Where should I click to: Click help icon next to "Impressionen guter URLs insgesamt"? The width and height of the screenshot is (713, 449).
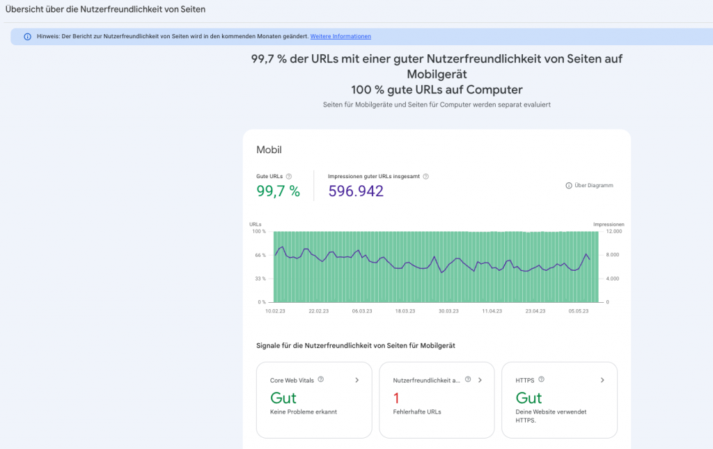425,177
